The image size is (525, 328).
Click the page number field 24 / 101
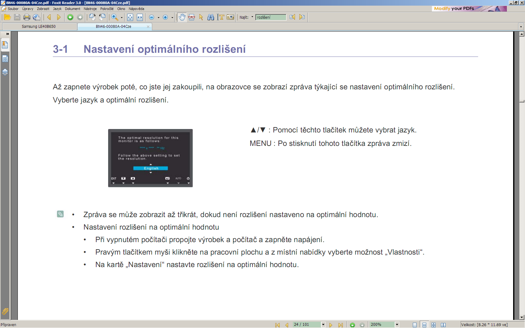(x=307, y=325)
